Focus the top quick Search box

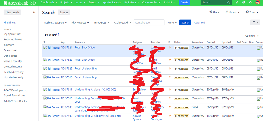[x=216, y=3]
